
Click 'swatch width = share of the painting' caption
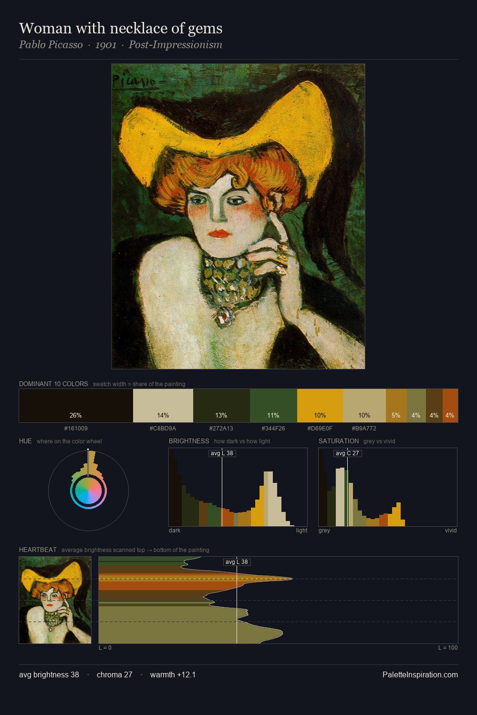pos(139,384)
